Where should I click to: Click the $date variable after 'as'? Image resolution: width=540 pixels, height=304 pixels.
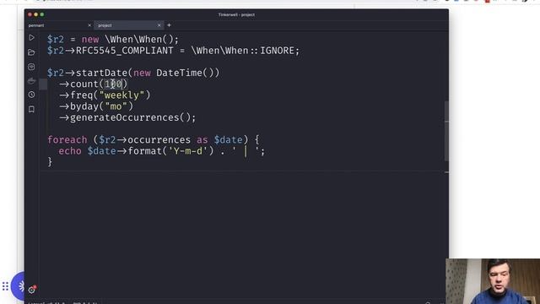(228, 139)
